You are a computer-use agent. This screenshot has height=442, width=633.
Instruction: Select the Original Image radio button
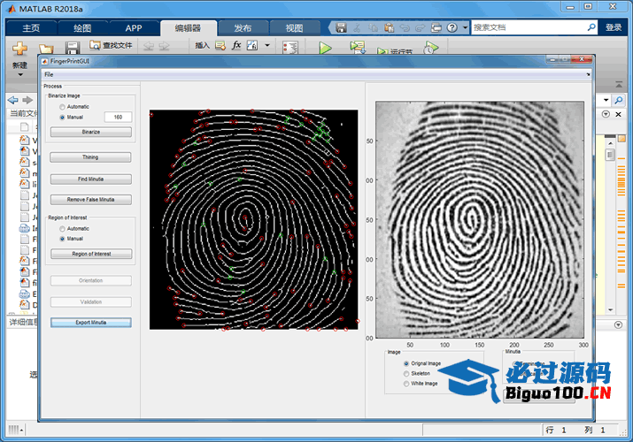406,363
